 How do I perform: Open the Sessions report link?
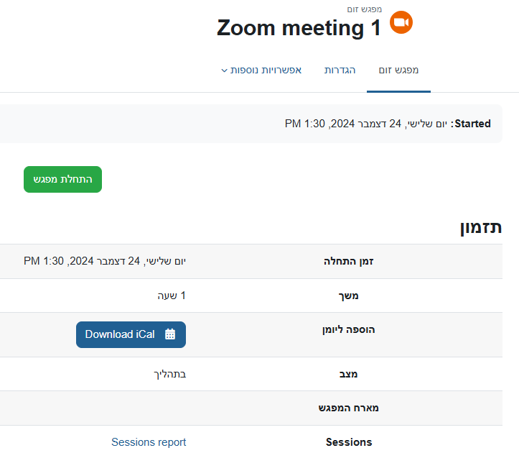pyautogui.click(x=149, y=442)
